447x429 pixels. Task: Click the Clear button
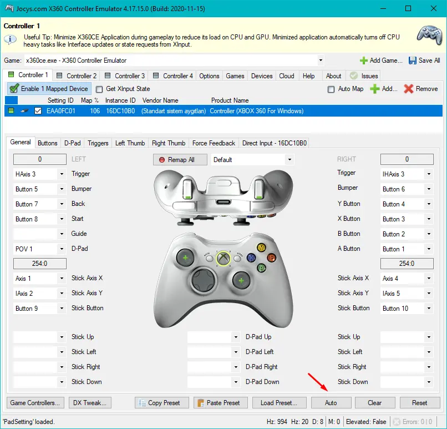click(x=375, y=403)
